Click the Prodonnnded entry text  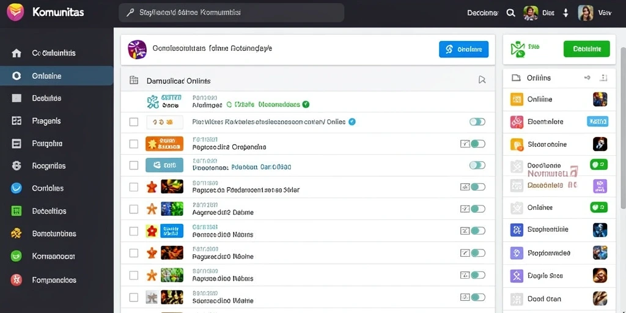[549, 253]
